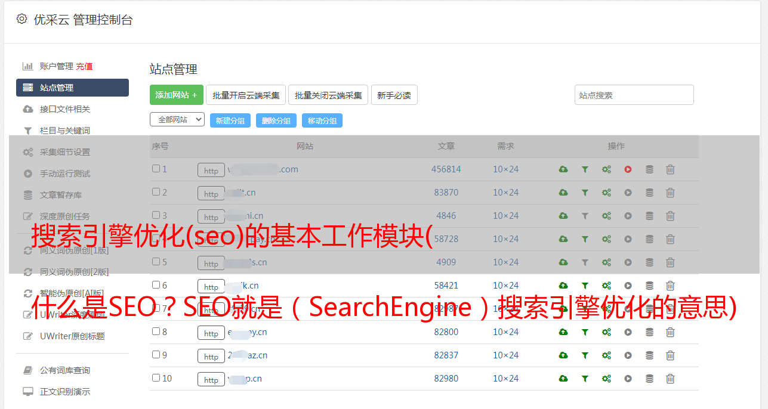Click the http button in row 10

[x=211, y=380]
